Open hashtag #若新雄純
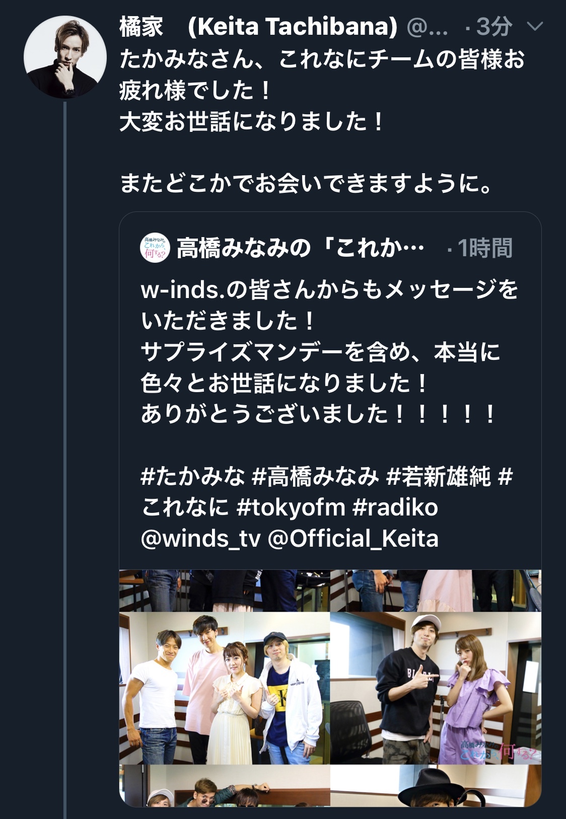This screenshot has width=566, height=819. coord(438,476)
